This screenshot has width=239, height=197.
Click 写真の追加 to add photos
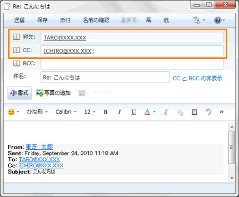click(x=53, y=93)
